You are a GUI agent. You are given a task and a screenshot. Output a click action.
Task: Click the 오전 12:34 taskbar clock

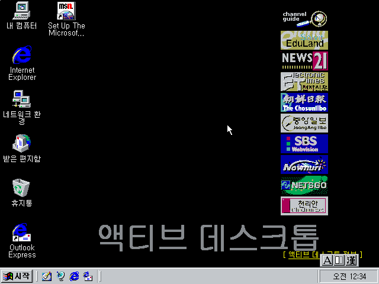point(349,276)
